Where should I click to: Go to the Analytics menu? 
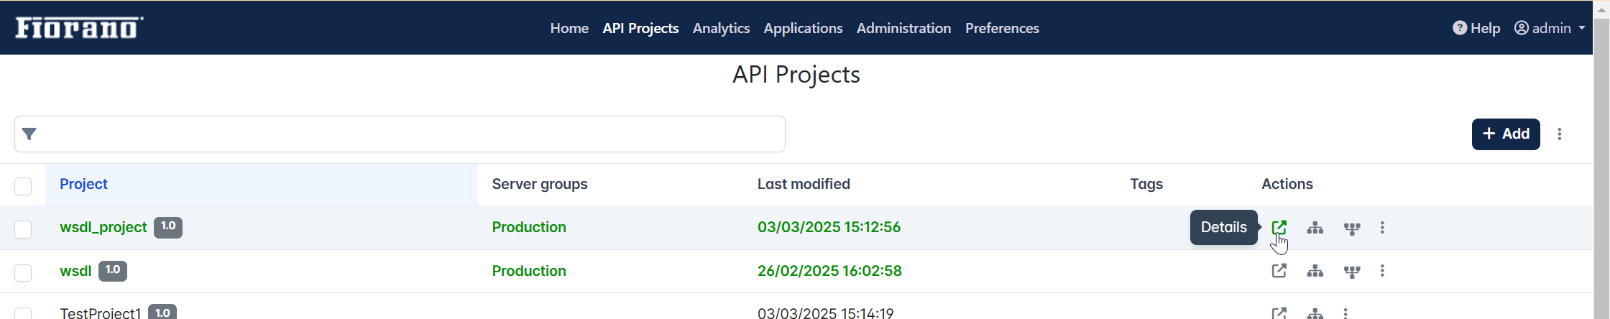pyautogui.click(x=721, y=28)
